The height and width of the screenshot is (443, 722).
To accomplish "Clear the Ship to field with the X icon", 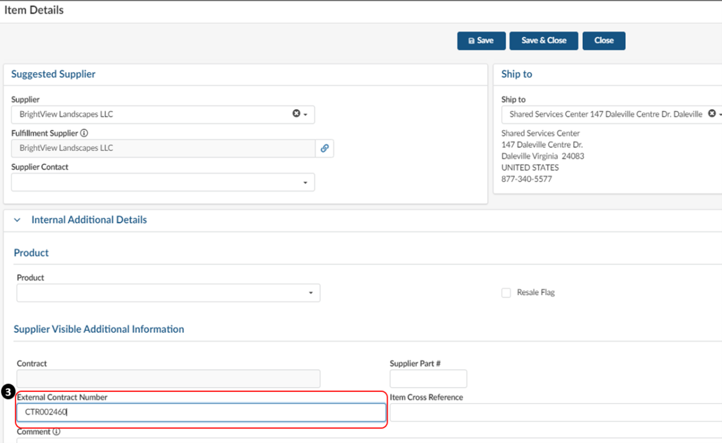I will click(x=712, y=114).
